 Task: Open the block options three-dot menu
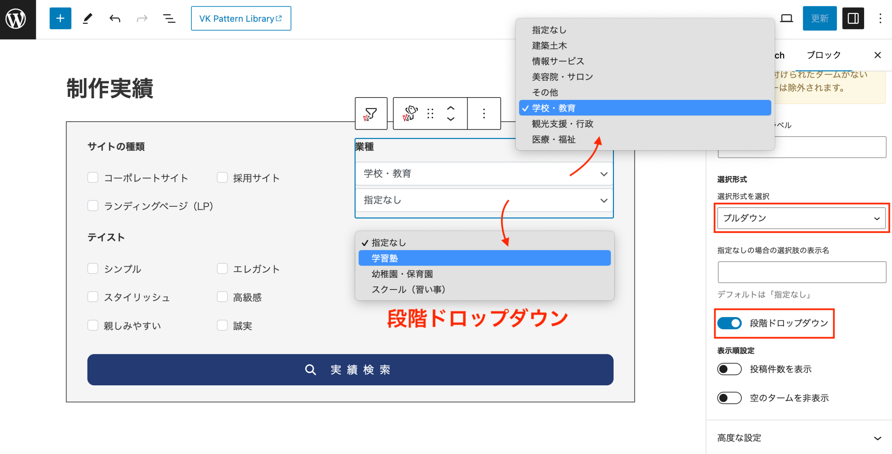click(484, 113)
